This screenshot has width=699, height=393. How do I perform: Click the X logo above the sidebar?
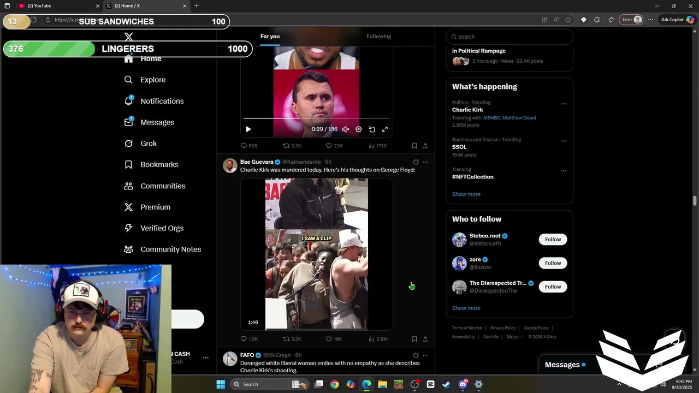point(128,37)
